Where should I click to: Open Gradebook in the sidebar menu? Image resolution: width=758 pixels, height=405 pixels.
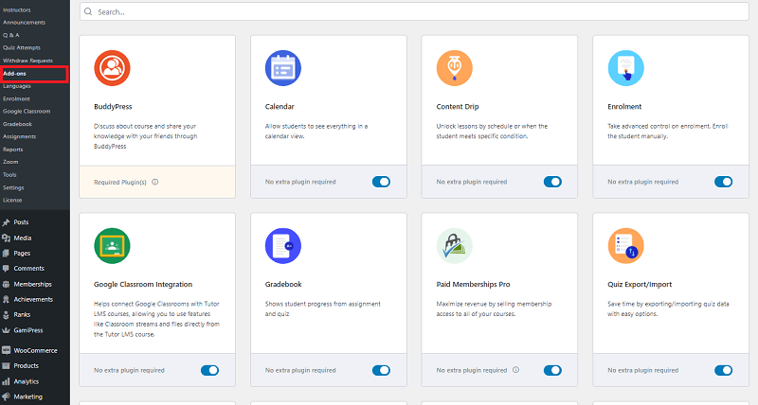coord(17,124)
